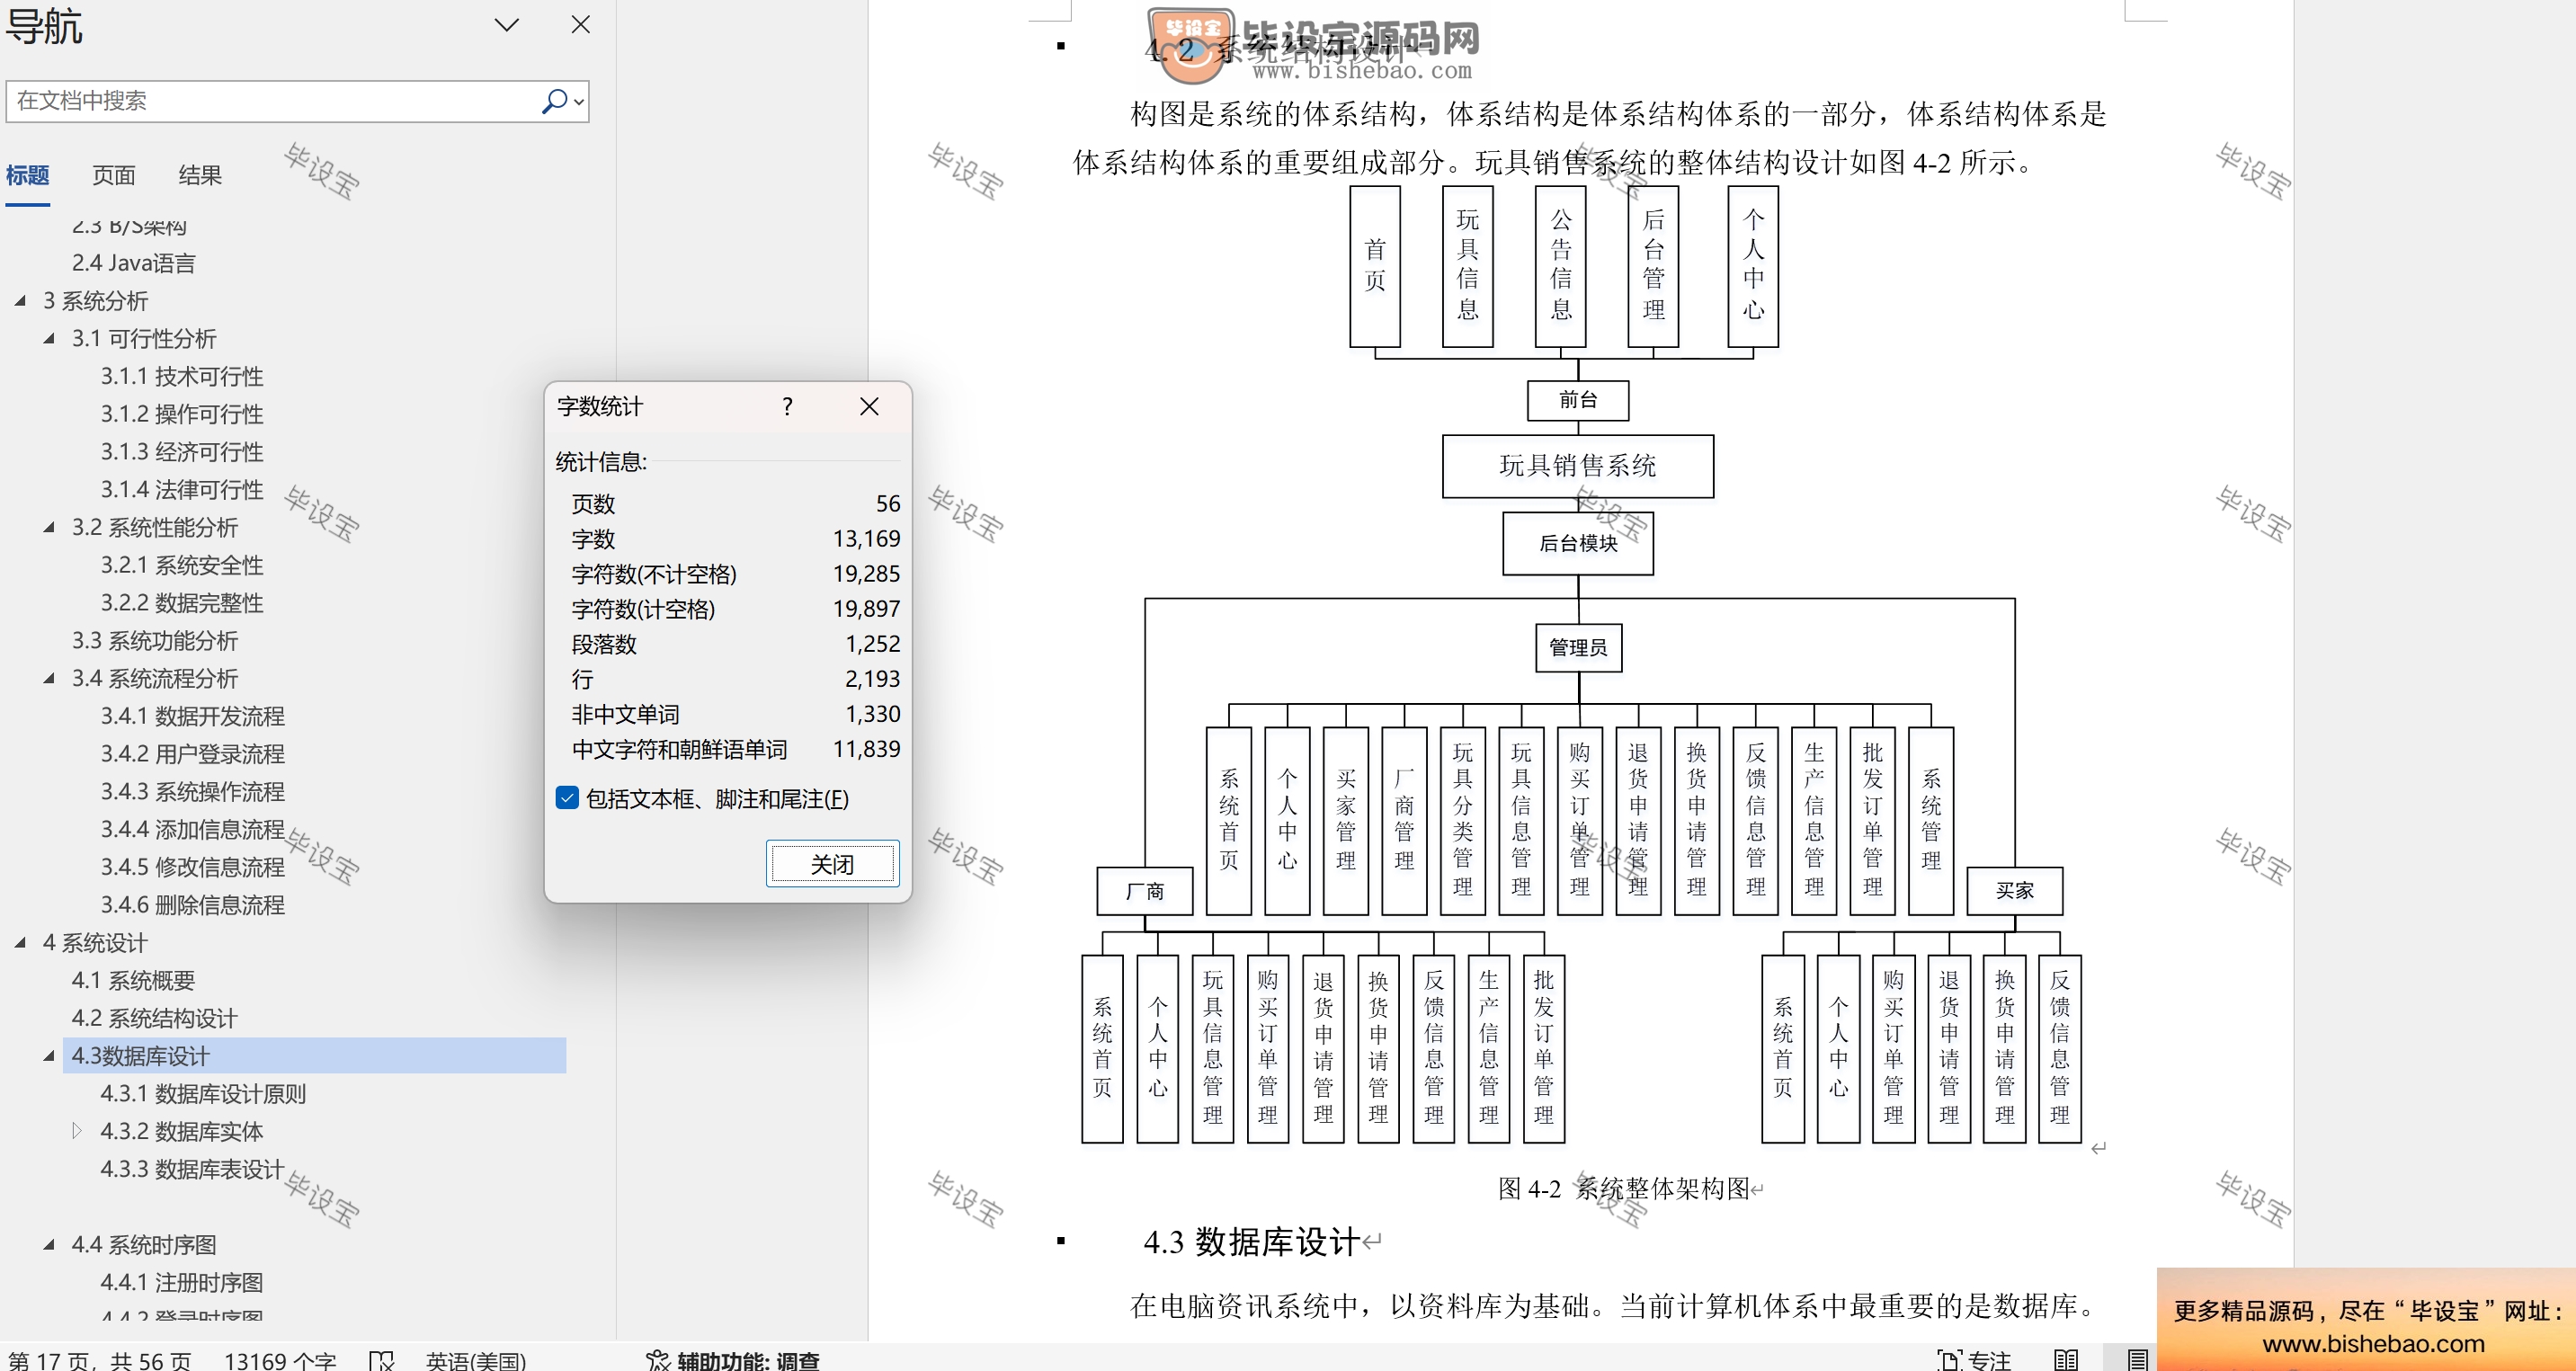Viewport: 2576px width, 1371px height.
Task: Click the 段落数 value 1,252
Action: pos(873,644)
